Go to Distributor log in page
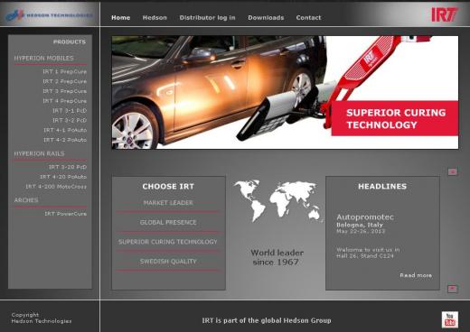Screen dimensions: 470x332 pos(207,18)
